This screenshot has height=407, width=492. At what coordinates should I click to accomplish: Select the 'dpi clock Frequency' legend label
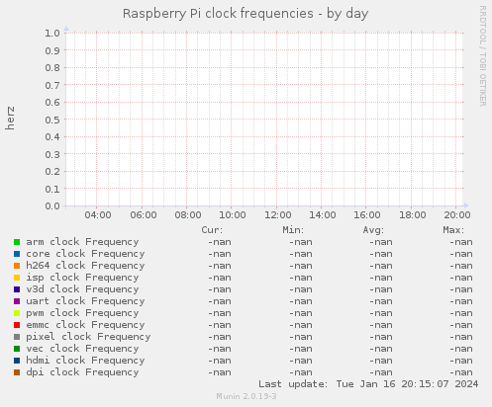pyautogui.click(x=82, y=372)
